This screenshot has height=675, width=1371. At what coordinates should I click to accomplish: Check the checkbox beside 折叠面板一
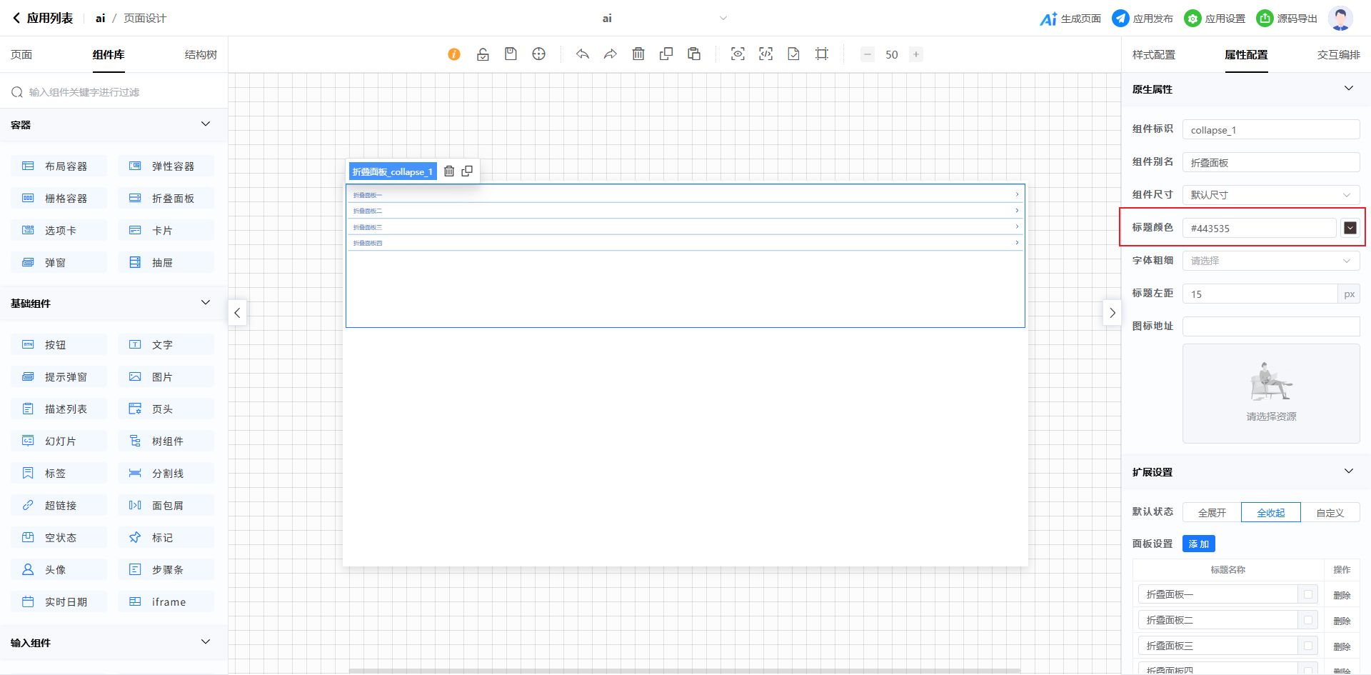click(1308, 594)
